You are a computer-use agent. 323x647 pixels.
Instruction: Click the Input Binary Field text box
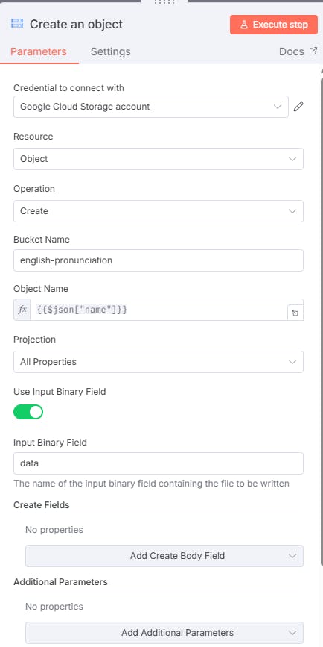tap(159, 463)
